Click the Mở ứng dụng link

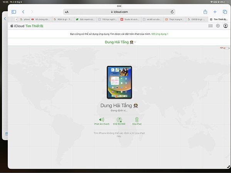tap(159, 34)
